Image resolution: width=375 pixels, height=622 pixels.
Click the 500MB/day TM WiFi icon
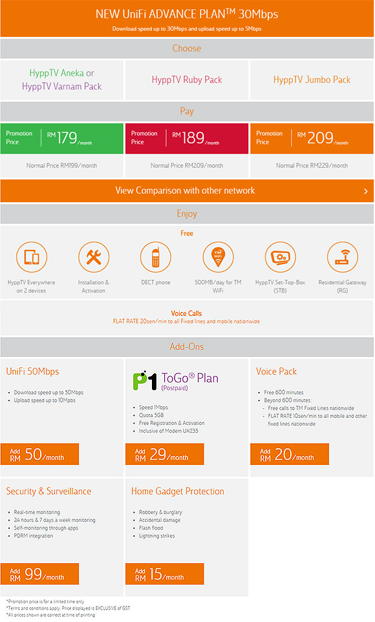(218, 257)
